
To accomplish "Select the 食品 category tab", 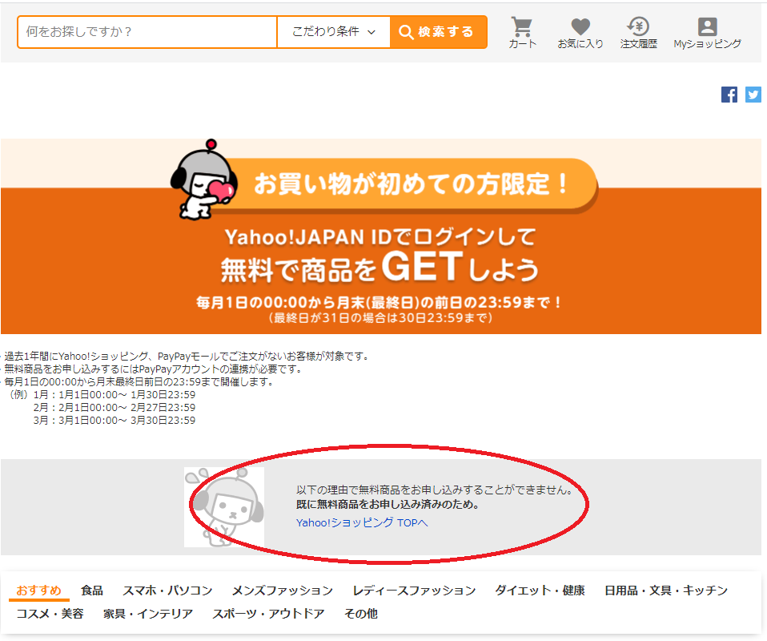I will click(92, 590).
